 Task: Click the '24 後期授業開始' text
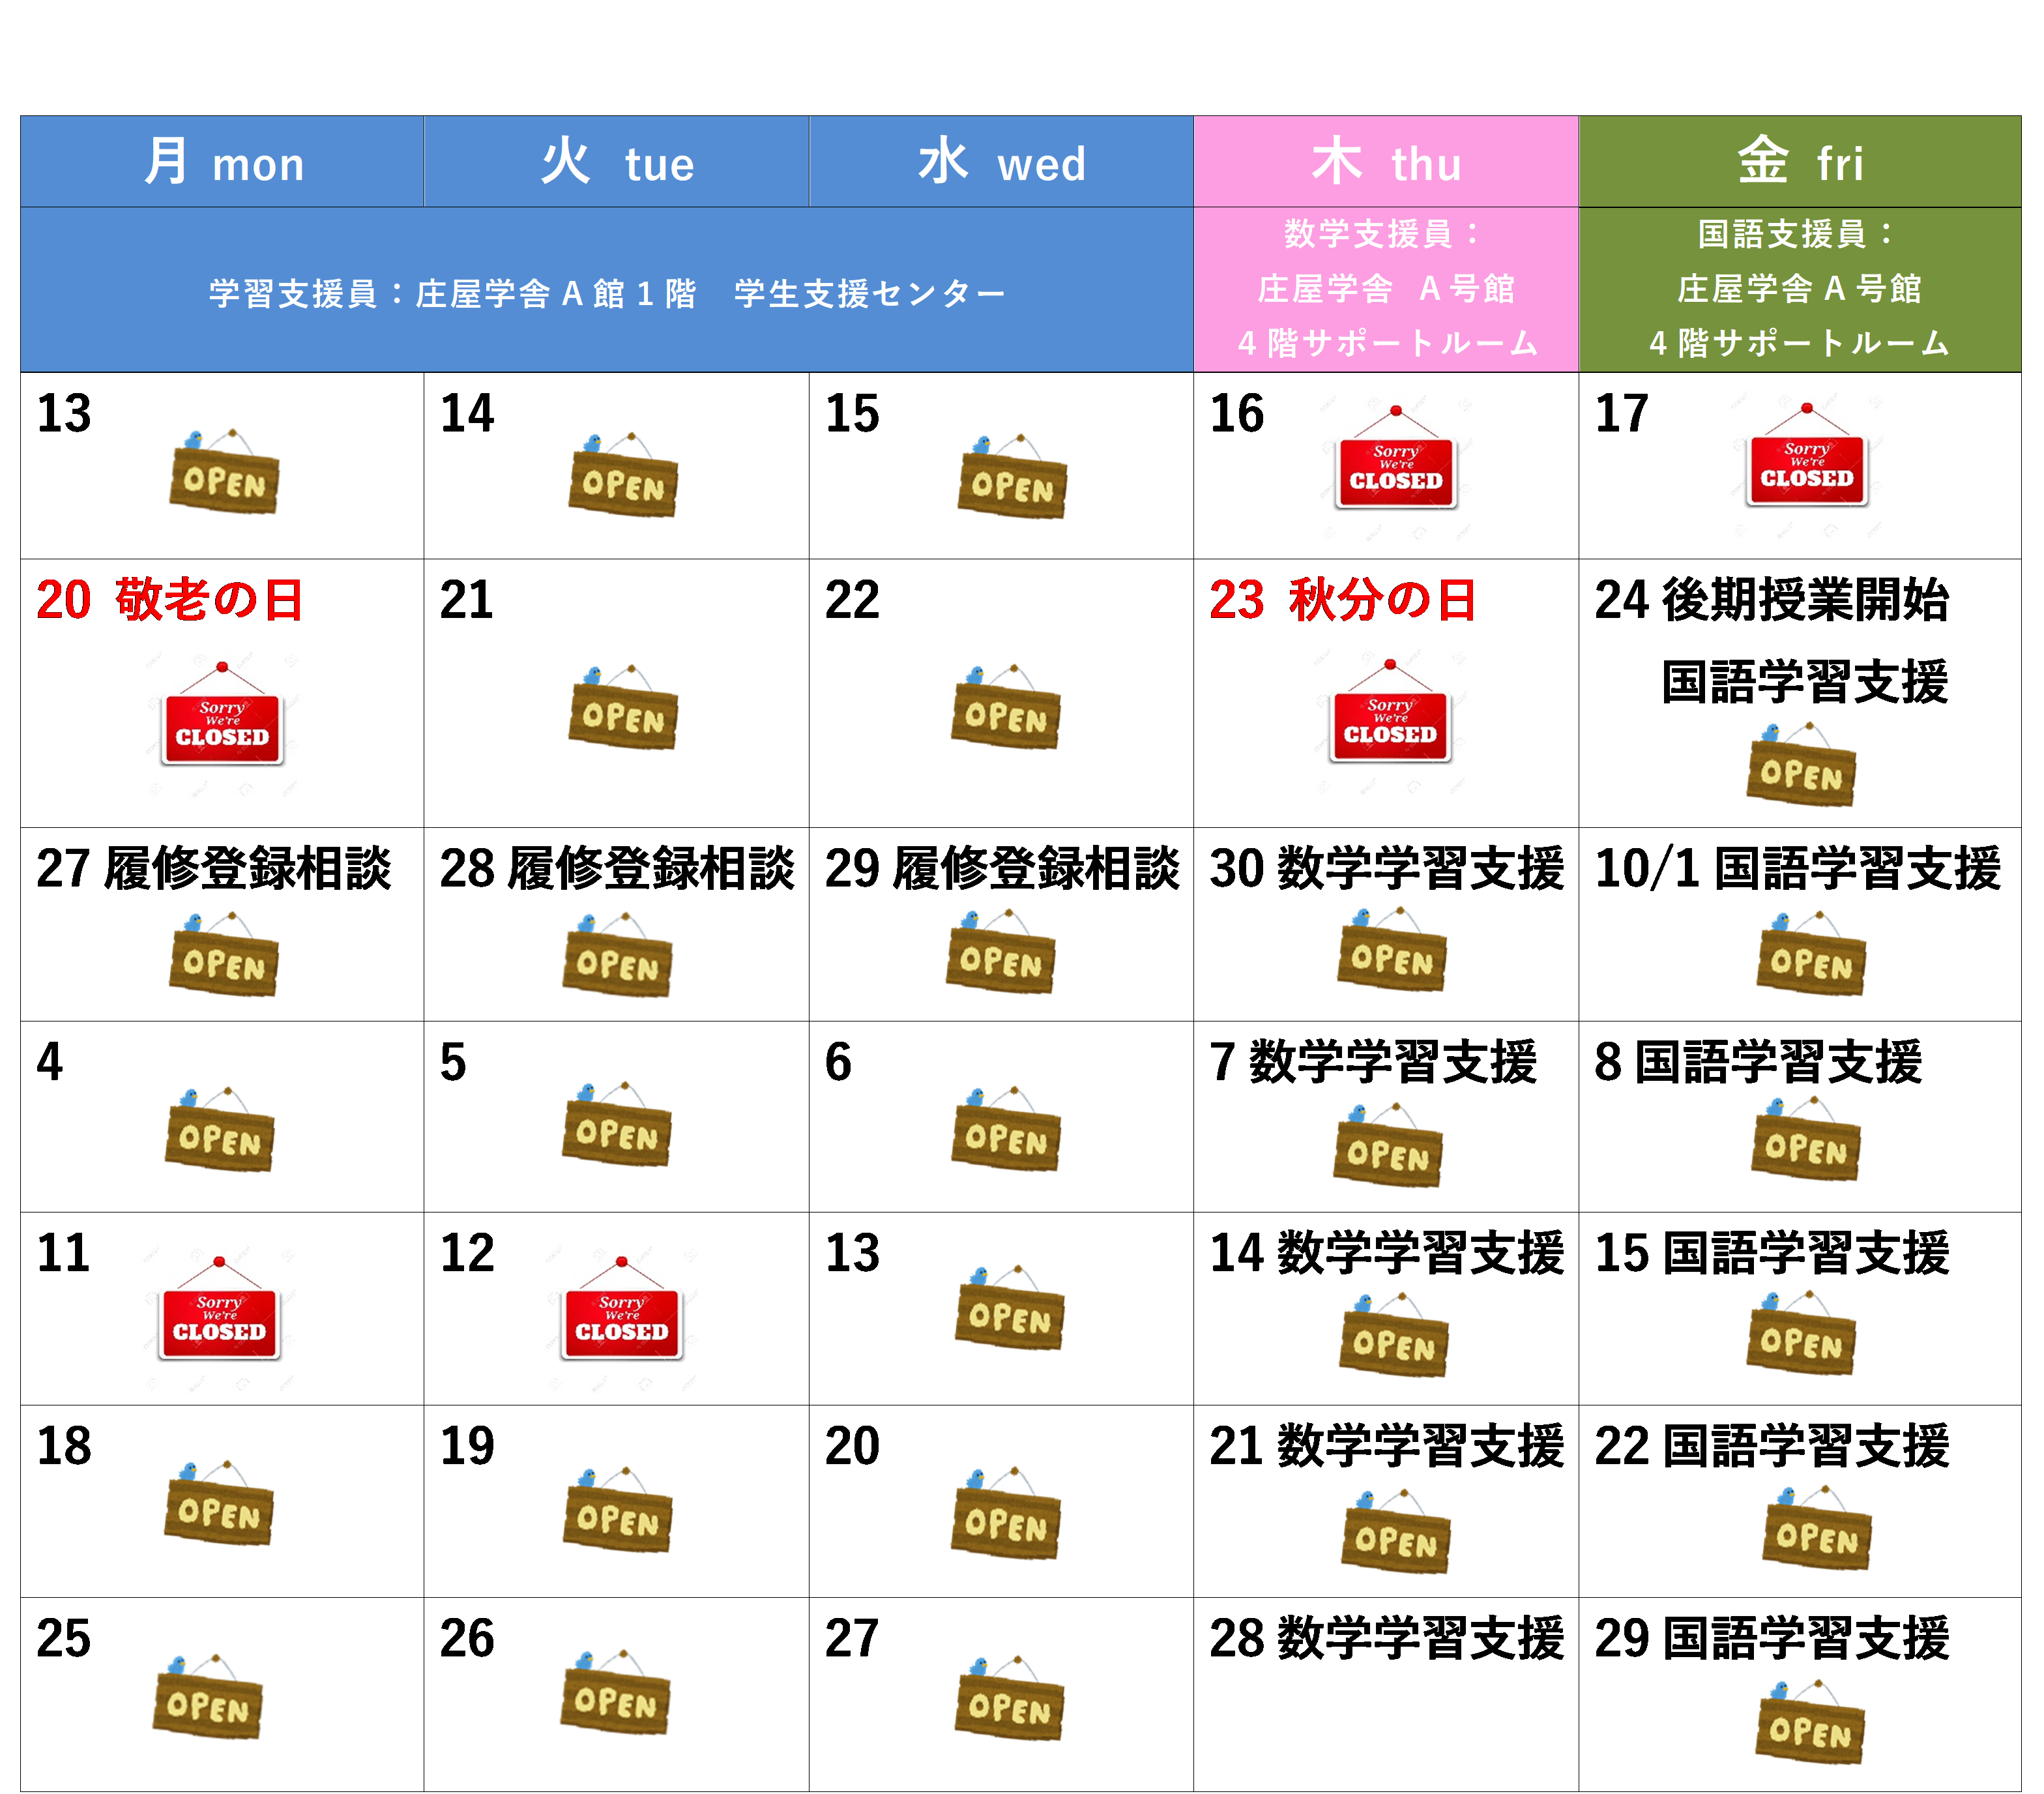coord(1771,600)
